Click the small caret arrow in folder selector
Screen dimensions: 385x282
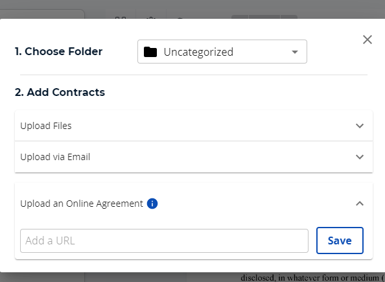(295, 52)
